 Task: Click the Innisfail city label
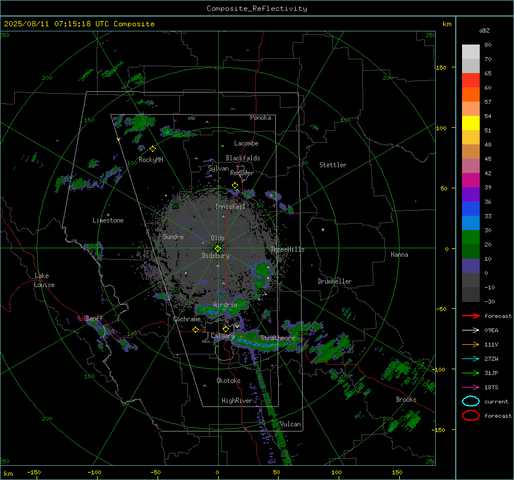point(230,207)
